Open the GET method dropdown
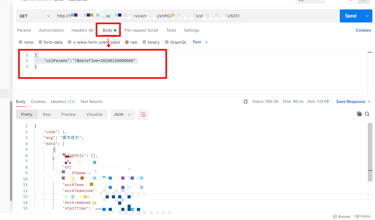The height and width of the screenshot is (220, 375). point(35,16)
